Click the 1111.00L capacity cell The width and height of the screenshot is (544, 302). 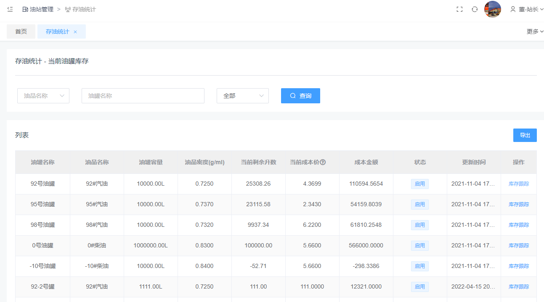pos(151,287)
